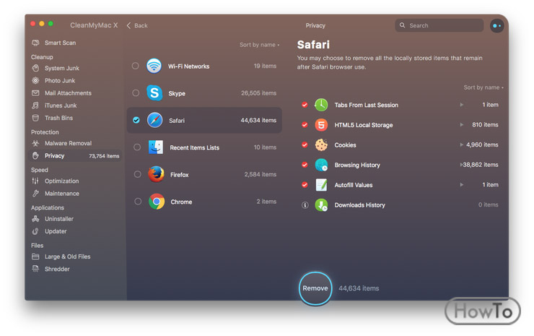This screenshot has width=534, height=336.
Task: Click the Updater icon
Action: point(35,231)
